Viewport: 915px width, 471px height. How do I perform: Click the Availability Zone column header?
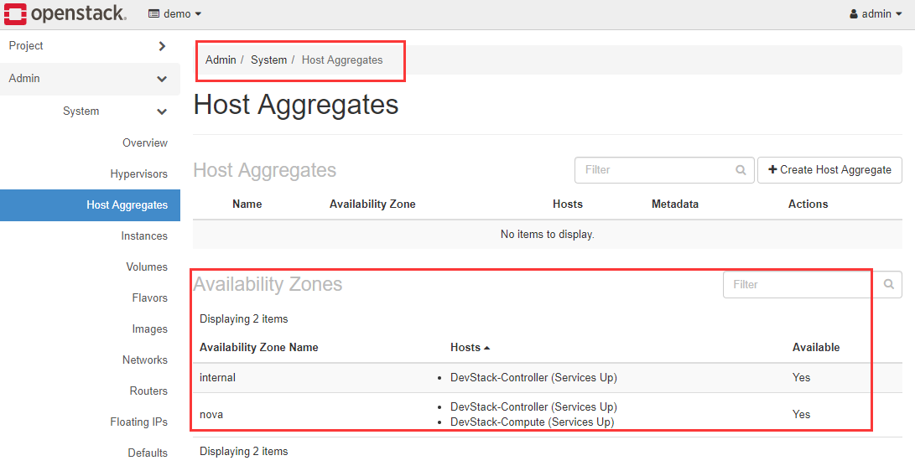point(372,204)
